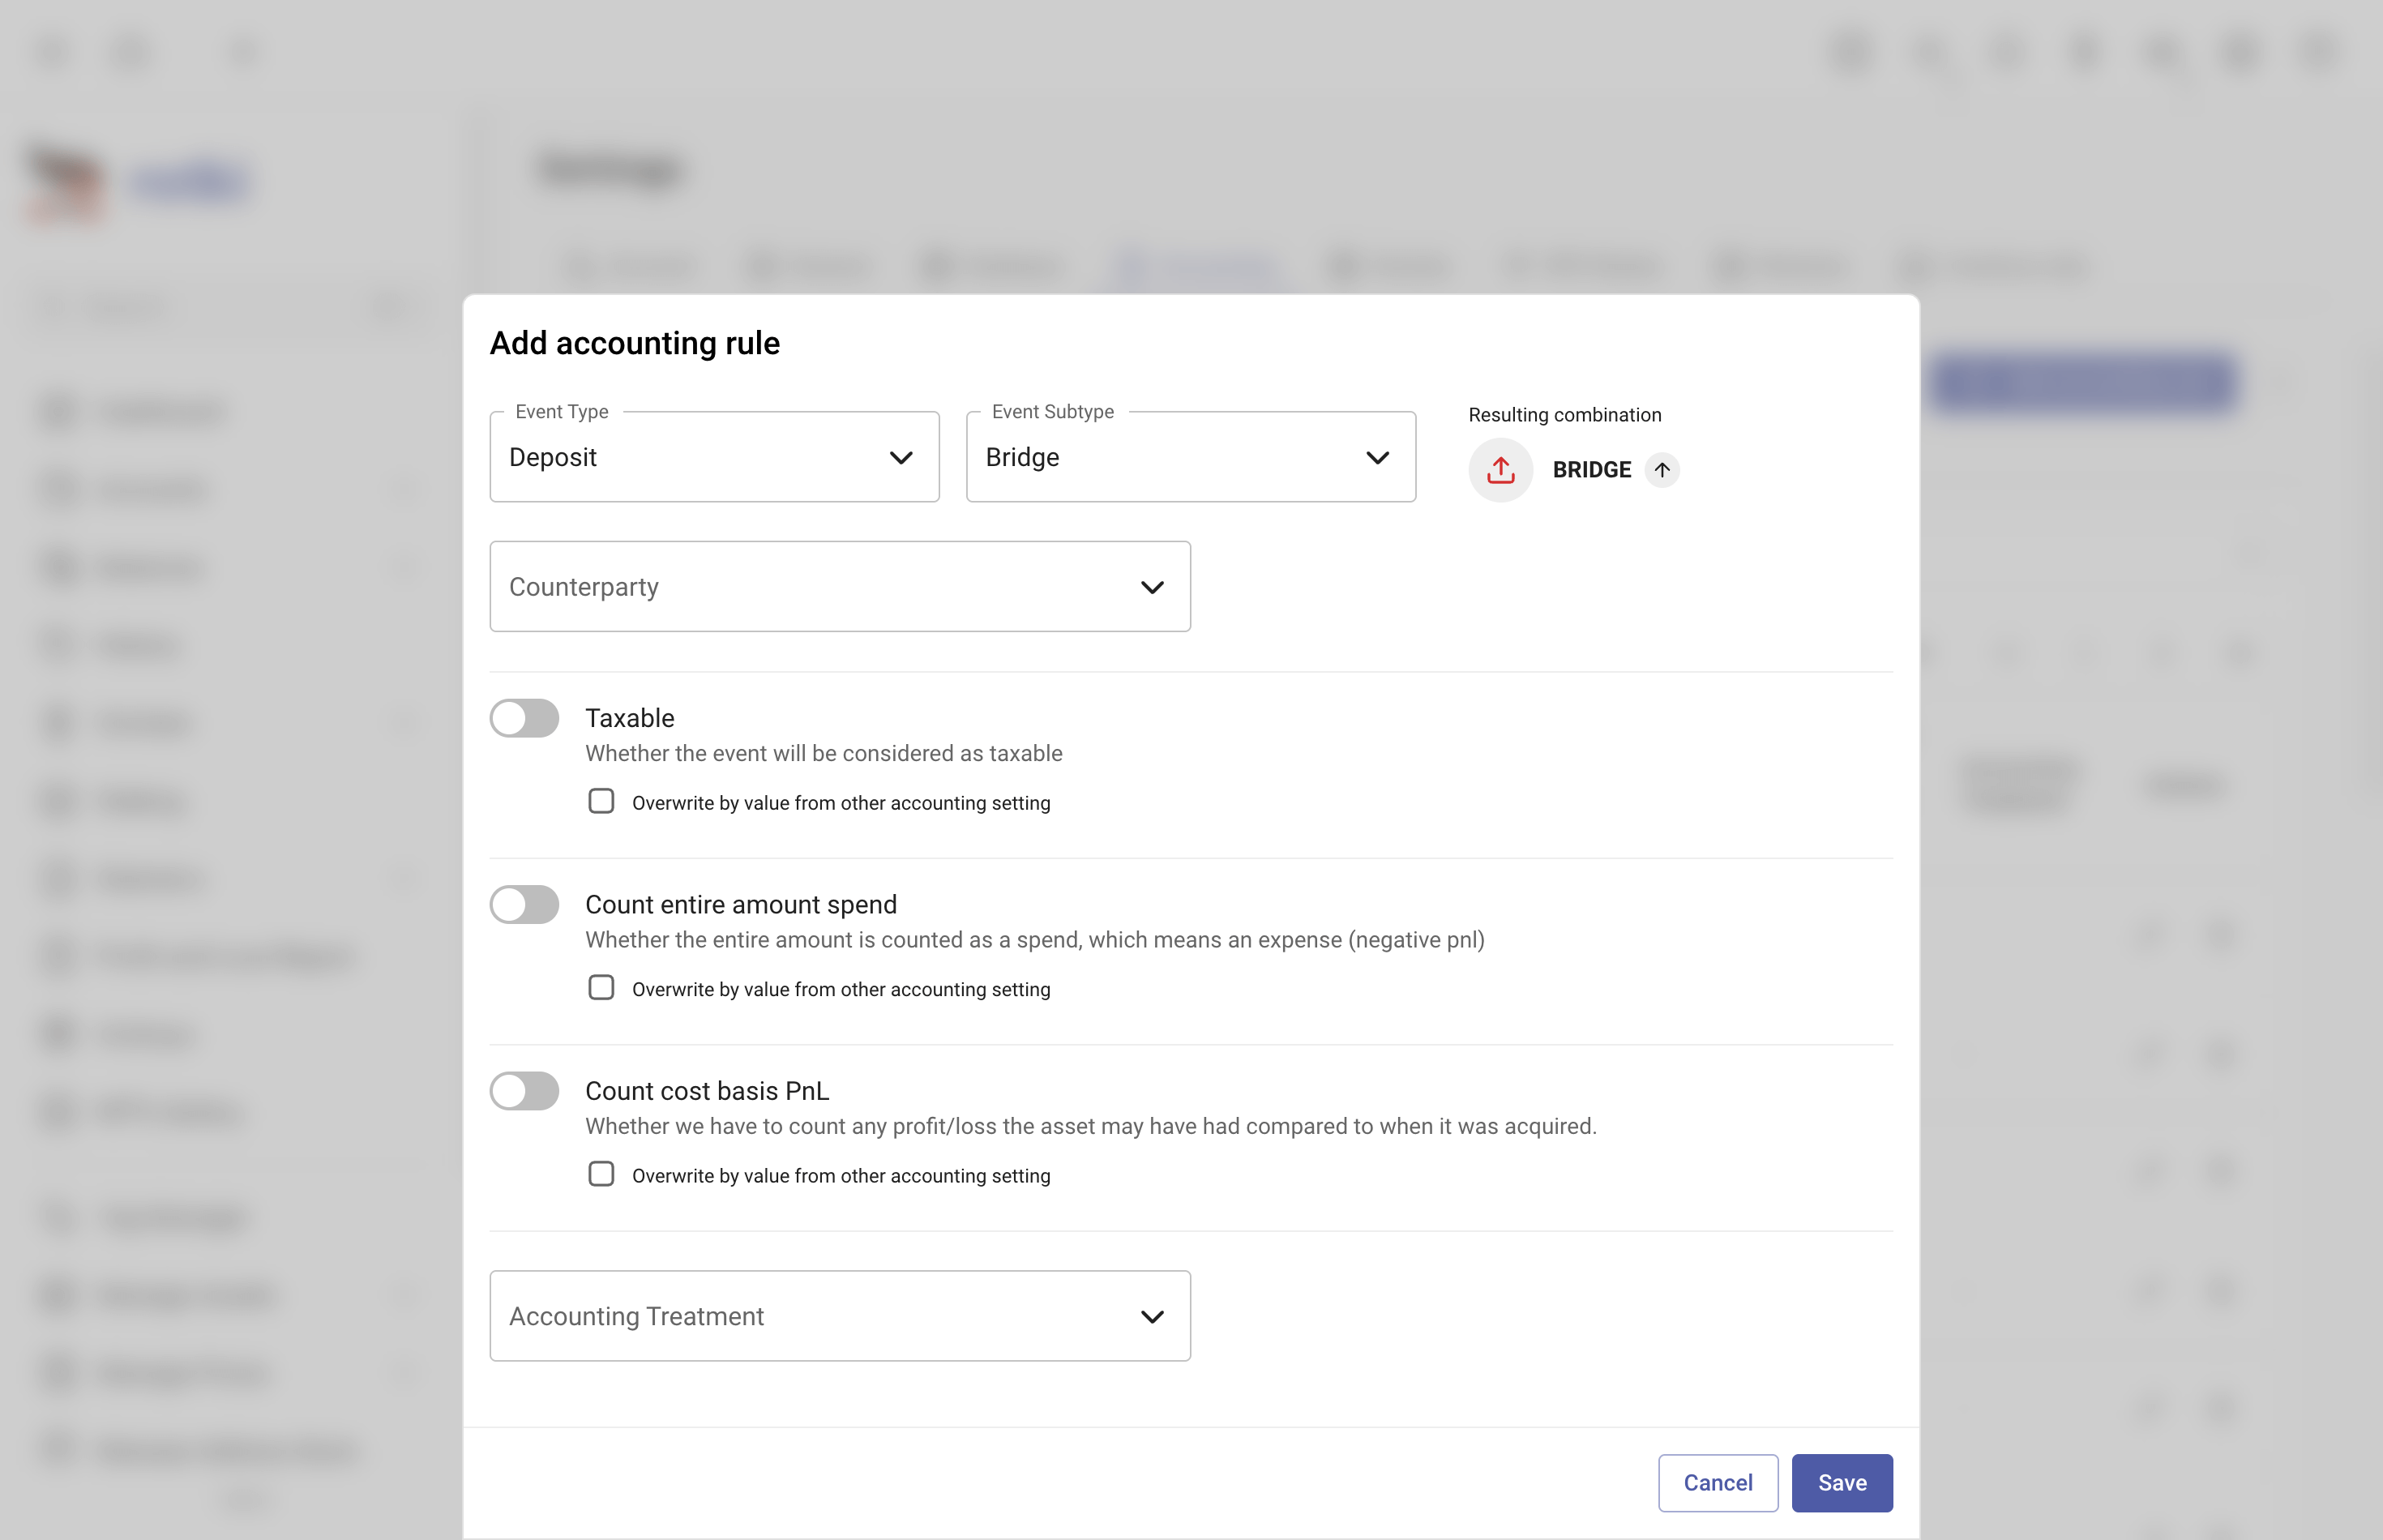
Task: Click the chevron icon on the Event Subtype field
Action: tap(1378, 457)
